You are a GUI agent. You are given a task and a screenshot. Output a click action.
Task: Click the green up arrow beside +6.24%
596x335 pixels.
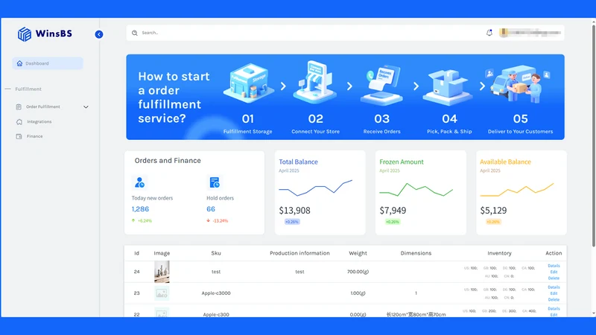click(x=133, y=220)
